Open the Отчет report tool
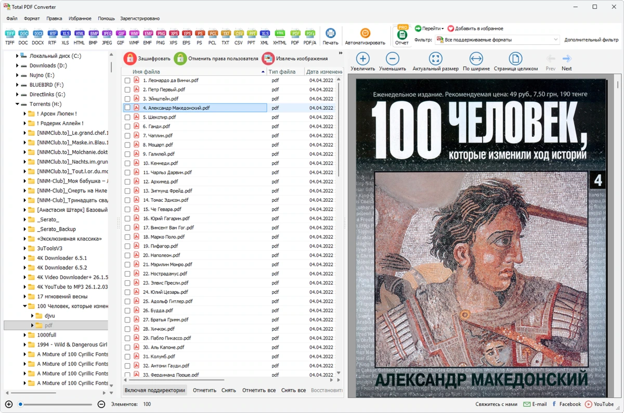Viewport: 624px width, 413px height. pos(402,35)
